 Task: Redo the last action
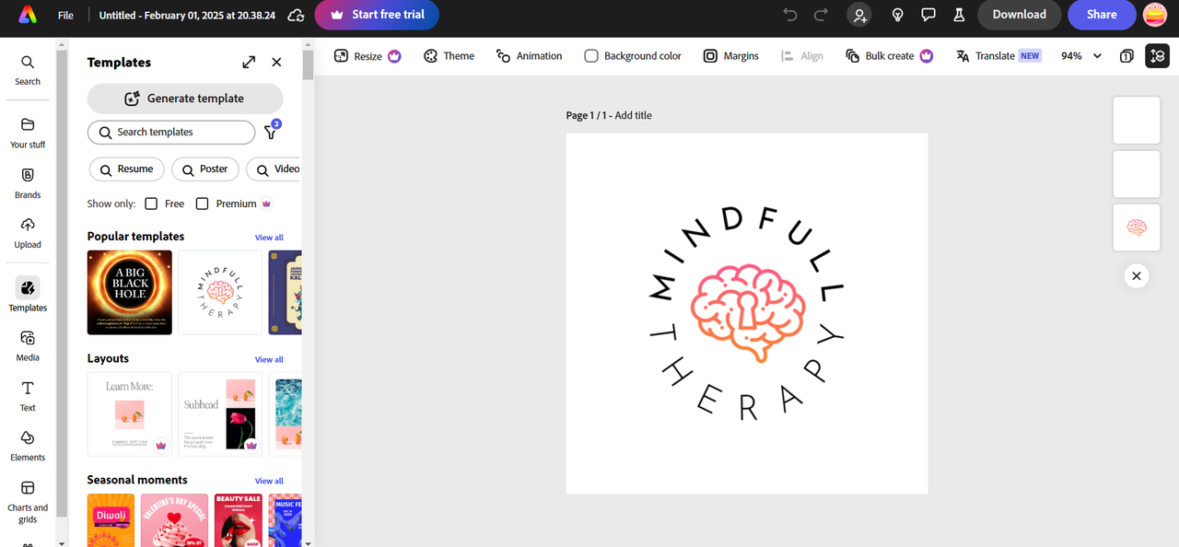(821, 15)
